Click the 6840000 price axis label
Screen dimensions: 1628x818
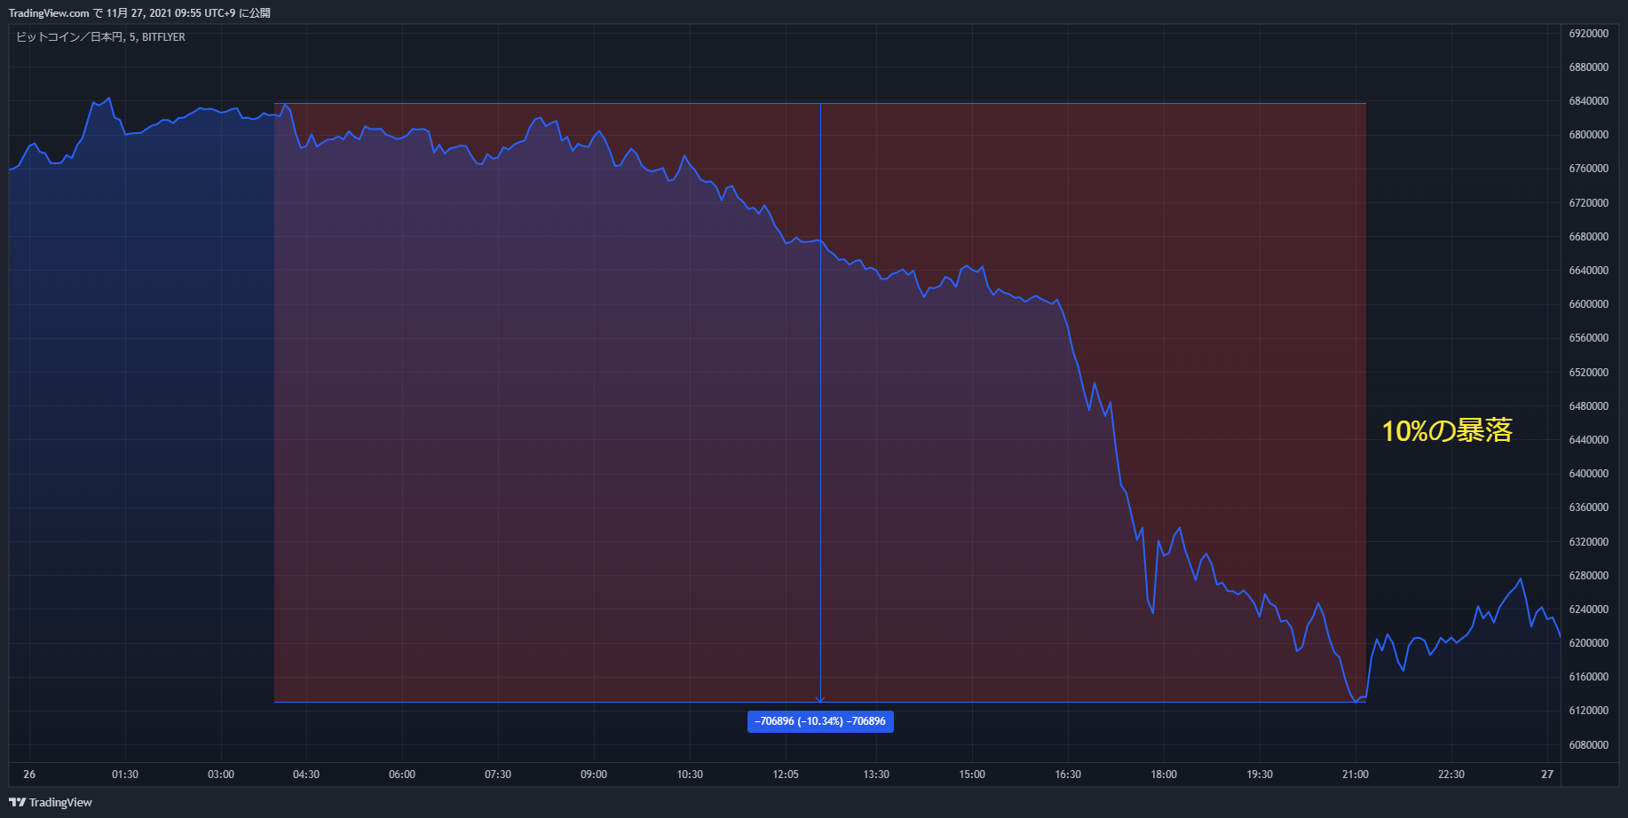(x=1589, y=101)
